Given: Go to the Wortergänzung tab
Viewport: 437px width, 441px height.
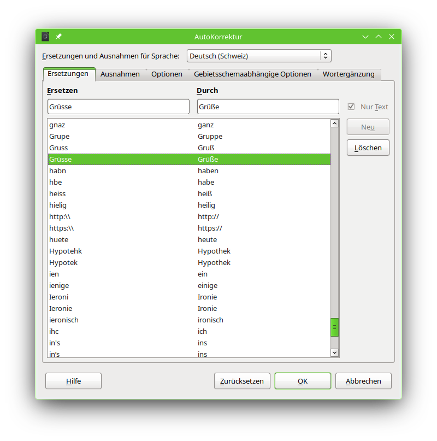Looking at the screenshot, I should tap(349, 74).
